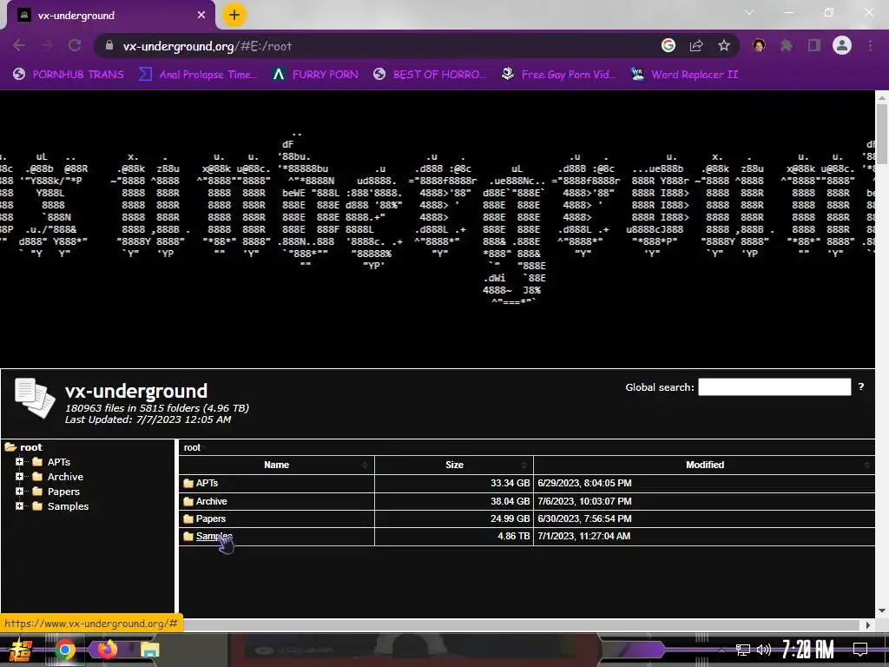Expand the Papers tree node
The image size is (889, 667).
pos(19,492)
